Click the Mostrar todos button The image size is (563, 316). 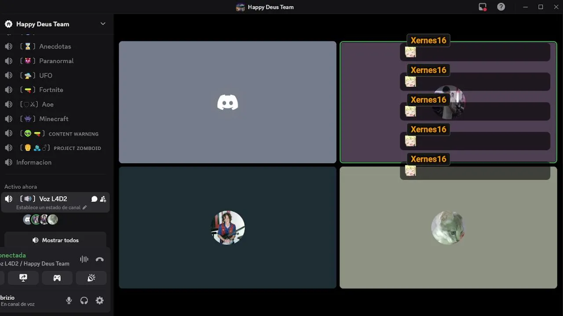[x=55, y=240]
